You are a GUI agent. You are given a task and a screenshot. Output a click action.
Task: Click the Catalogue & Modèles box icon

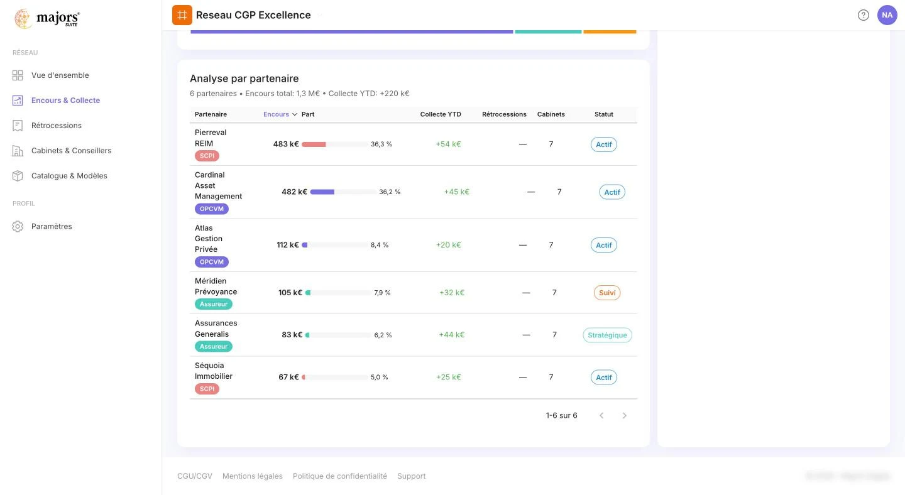(18, 176)
